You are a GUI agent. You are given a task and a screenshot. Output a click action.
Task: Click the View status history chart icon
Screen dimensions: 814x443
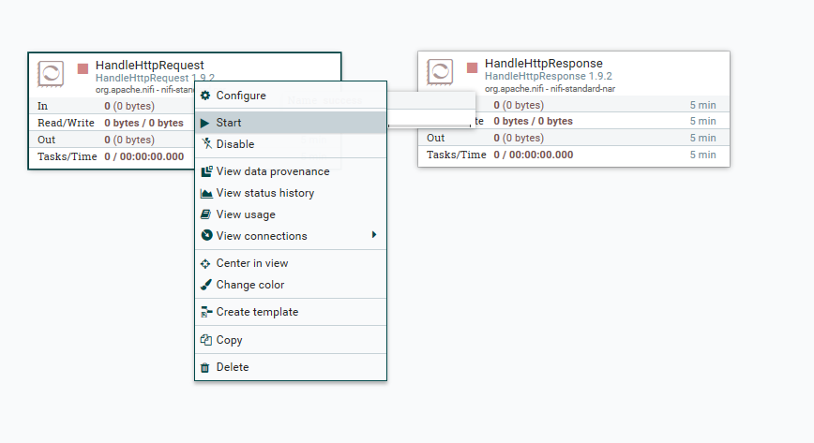[x=206, y=194]
